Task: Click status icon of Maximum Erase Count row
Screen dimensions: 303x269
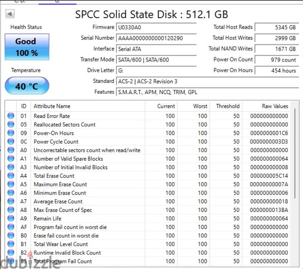Action: click(11, 184)
